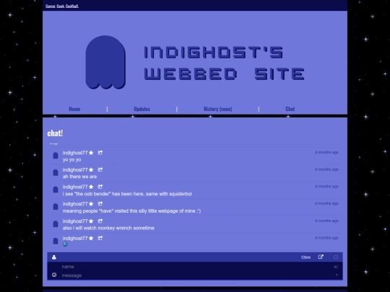Click the Indighost's Webbed Site title banner
The width and height of the screenshot is (390, 292).
pyautogui.click(x=224, y=63)
